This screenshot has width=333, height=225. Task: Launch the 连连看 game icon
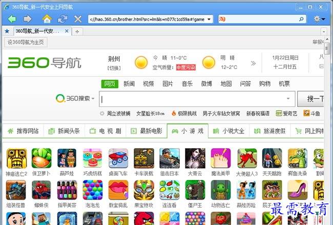pos(170,190)
